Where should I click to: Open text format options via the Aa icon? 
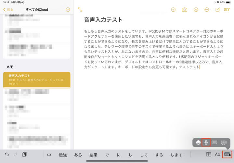pos(217,155)
